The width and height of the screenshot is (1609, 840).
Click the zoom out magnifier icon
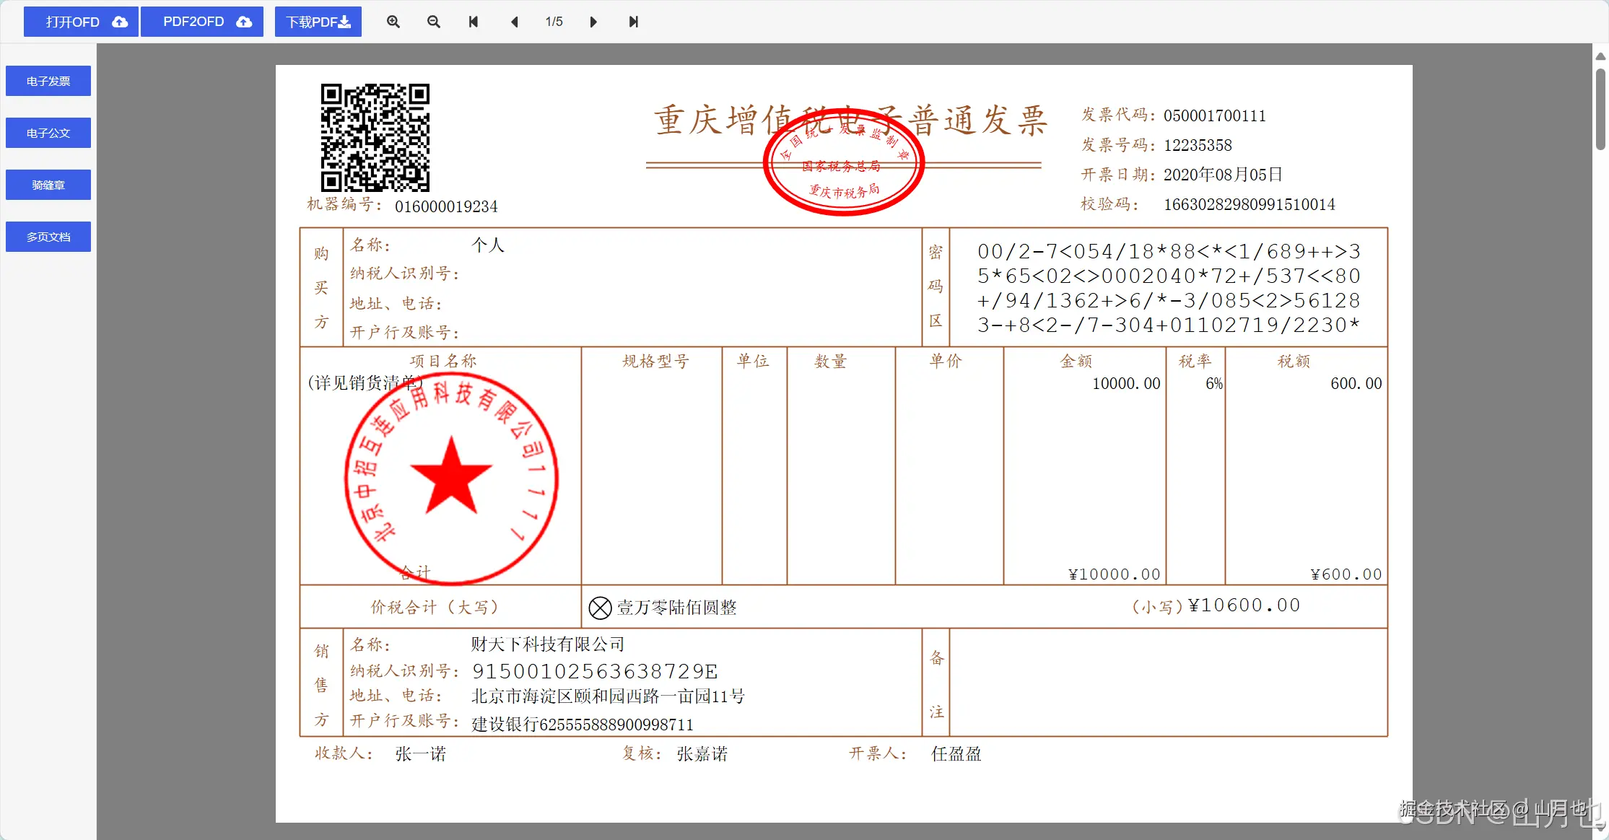[x=434, y=22]
